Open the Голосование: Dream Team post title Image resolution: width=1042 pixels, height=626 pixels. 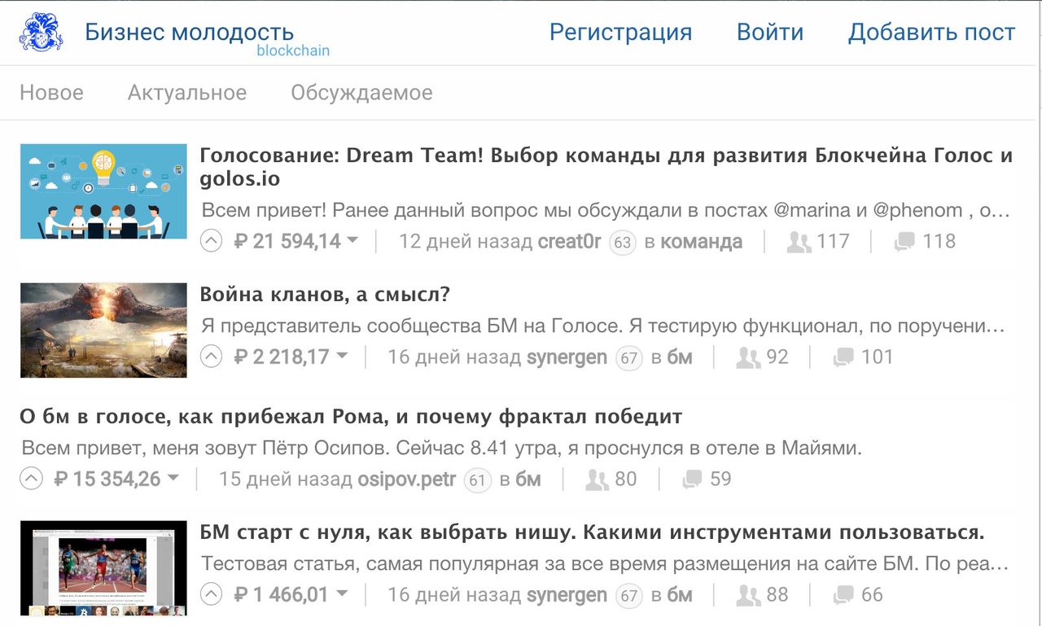(x=606, y=167)
